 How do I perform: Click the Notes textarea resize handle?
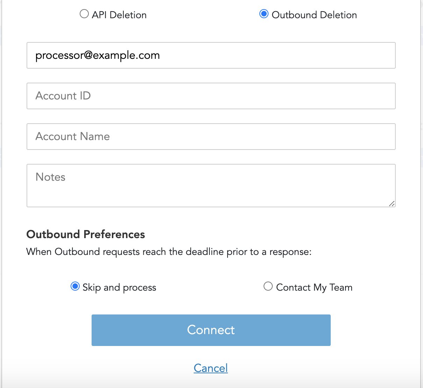click(x=392, y=203)
